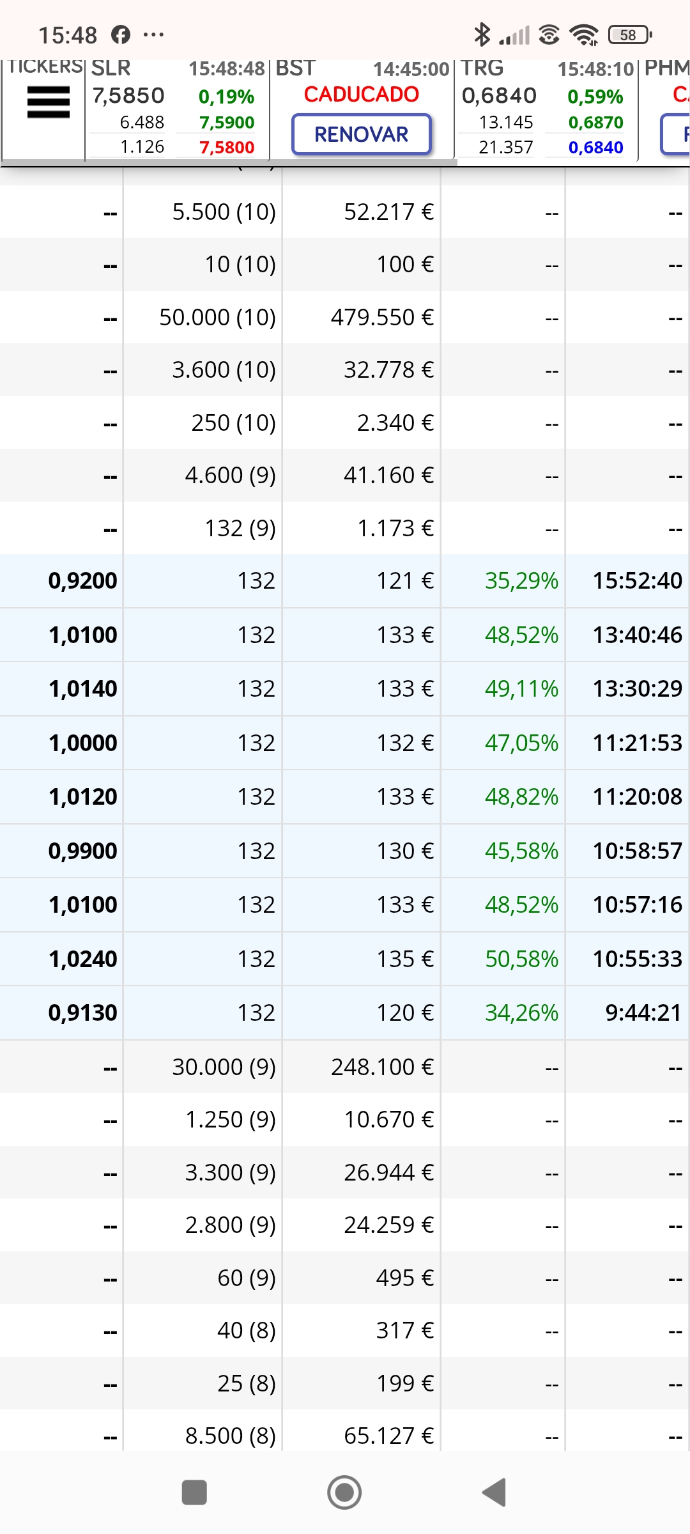Tap the three-dots notification overflow in status bar
Screen dimensions: 690x1534
pyautogui.click(x=153, y=35)
